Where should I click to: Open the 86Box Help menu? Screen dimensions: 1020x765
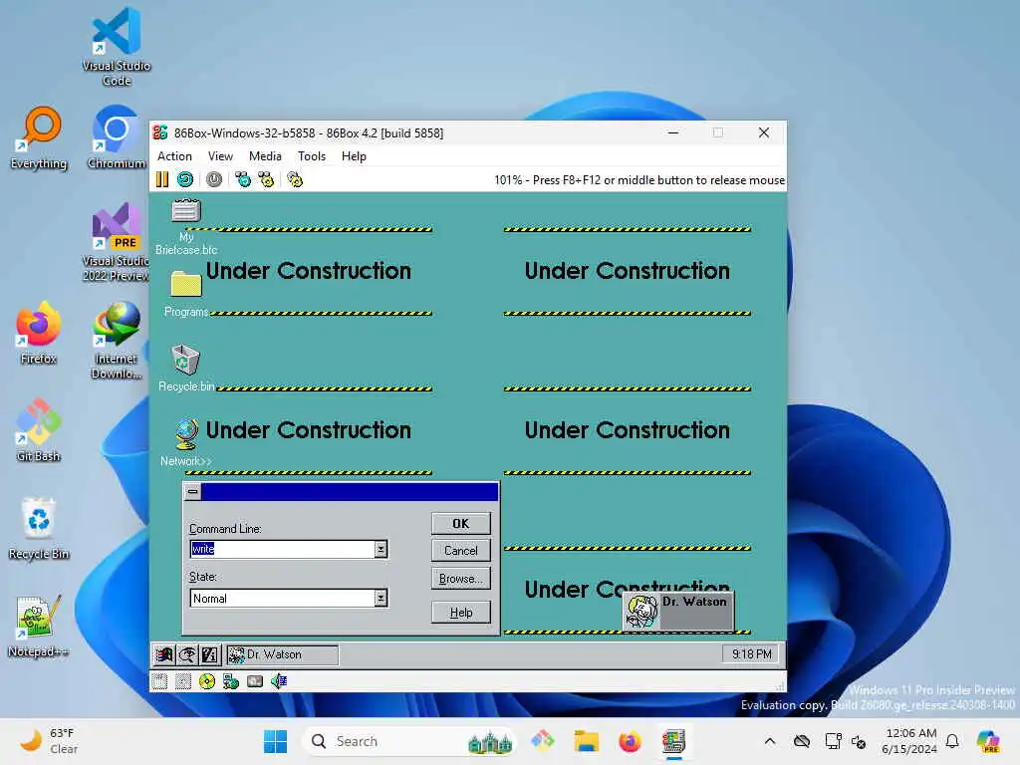[354, 156]
